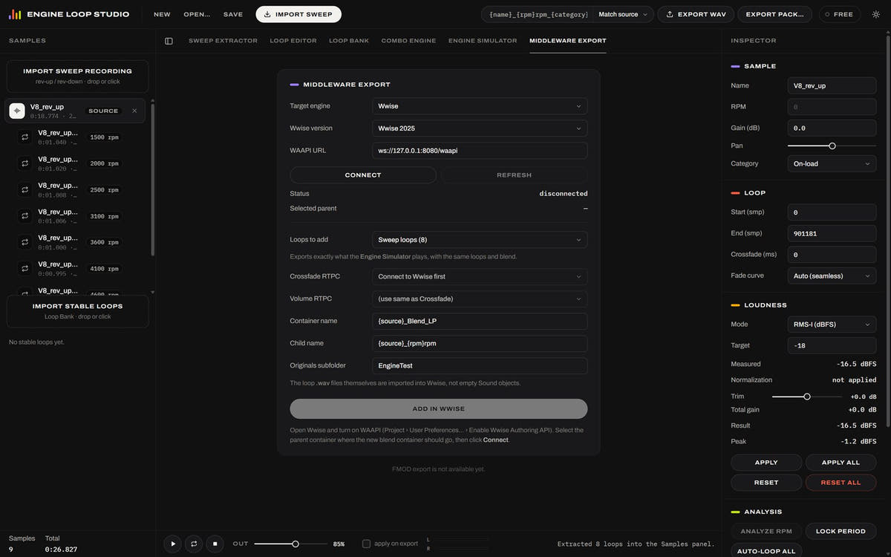Click the FREE plan badge
891x557 pixels.
tap(840, 14)
